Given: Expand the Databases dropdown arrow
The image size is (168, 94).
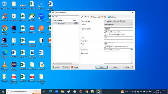Looking at the screenshot, I should tap(132, 50).
